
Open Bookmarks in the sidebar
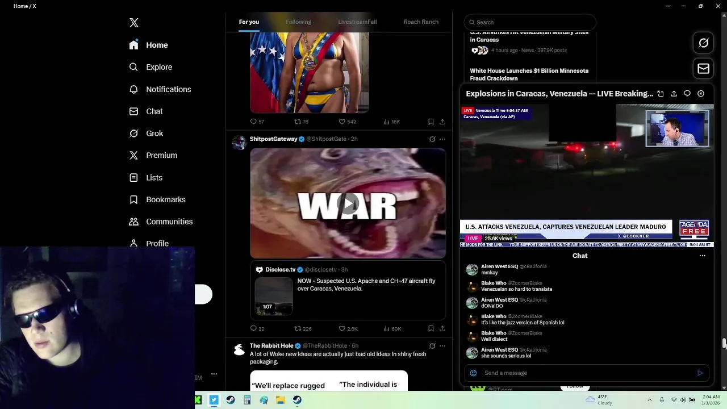click(157, 199)
